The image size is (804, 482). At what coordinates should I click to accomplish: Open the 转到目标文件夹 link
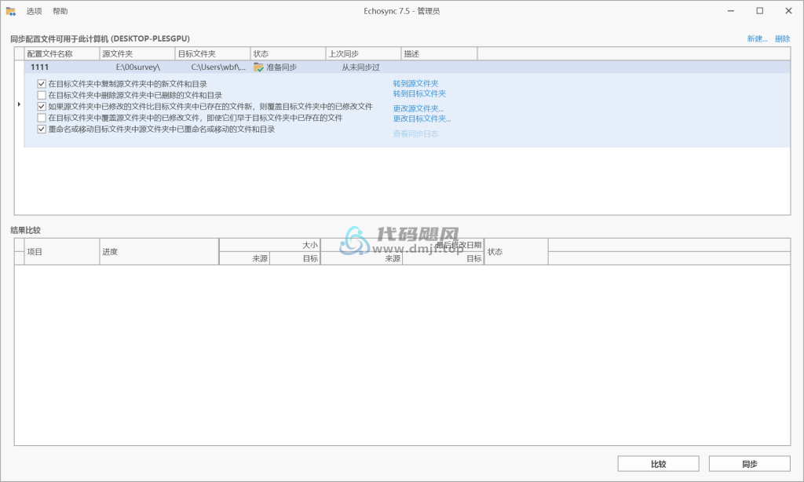click(419, 94)
